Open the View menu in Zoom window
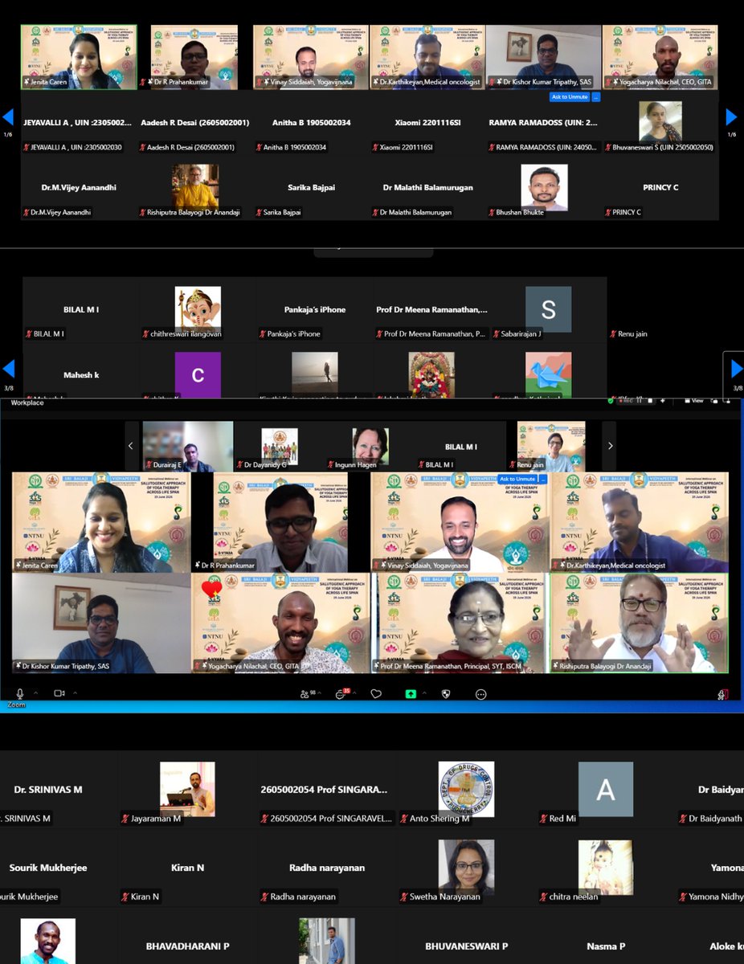Screen dimensions: 744x964 (693, 401)
